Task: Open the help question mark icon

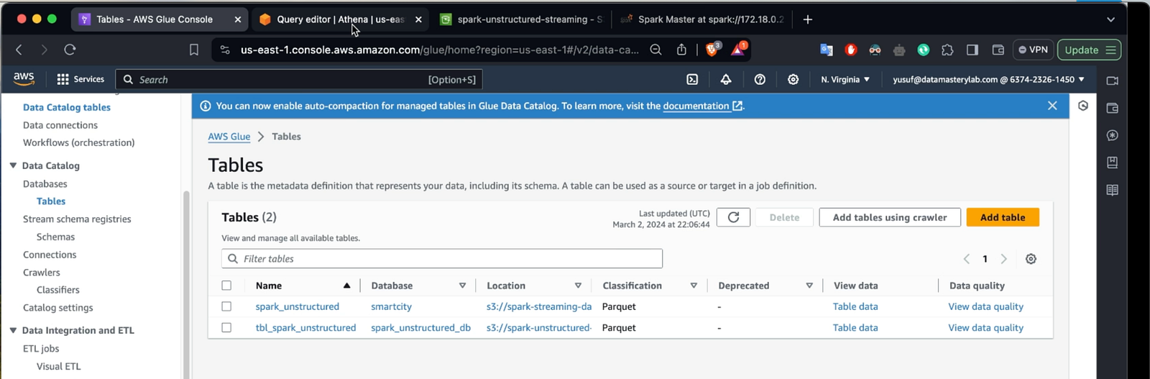Action: [760, 79]
